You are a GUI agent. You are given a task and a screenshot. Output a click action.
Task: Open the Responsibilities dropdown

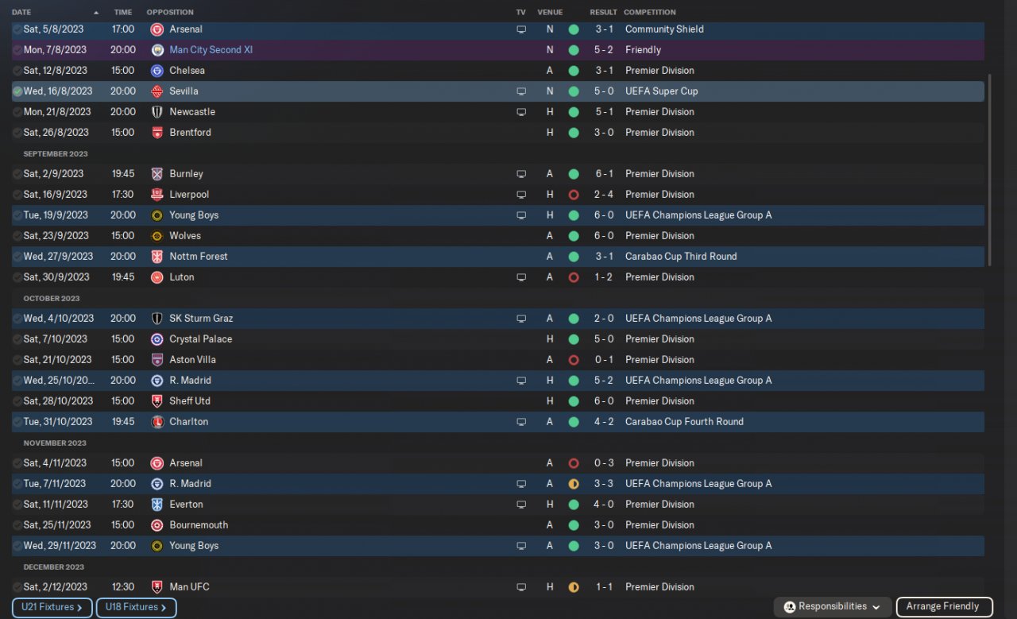[833, 607]
